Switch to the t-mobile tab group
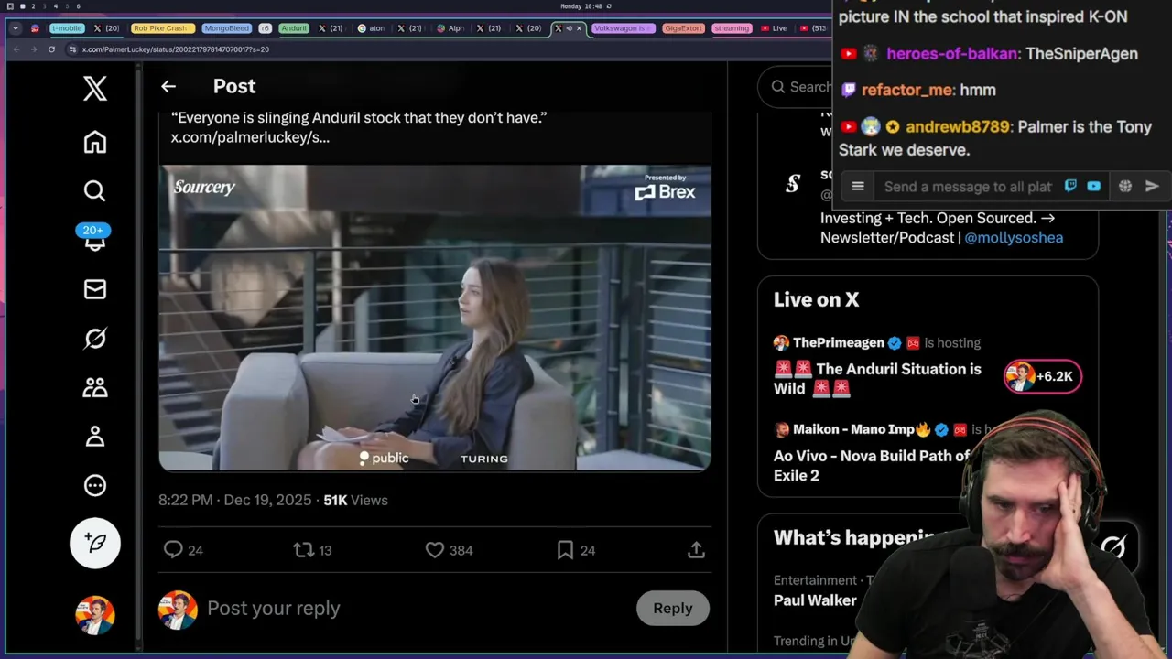1172x659 pixels. [67, 28]
